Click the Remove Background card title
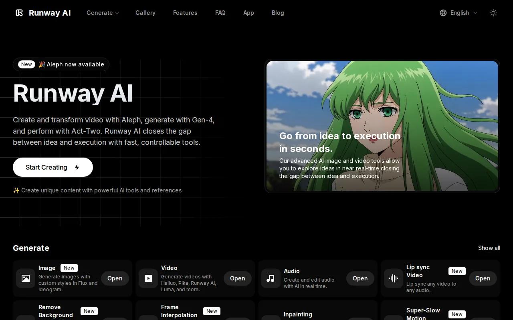513x320 pixels. [x=56, y=311]
